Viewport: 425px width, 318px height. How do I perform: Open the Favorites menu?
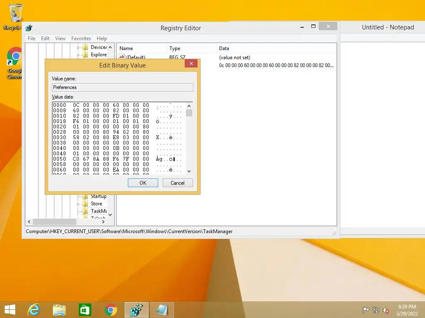(81, 39)
